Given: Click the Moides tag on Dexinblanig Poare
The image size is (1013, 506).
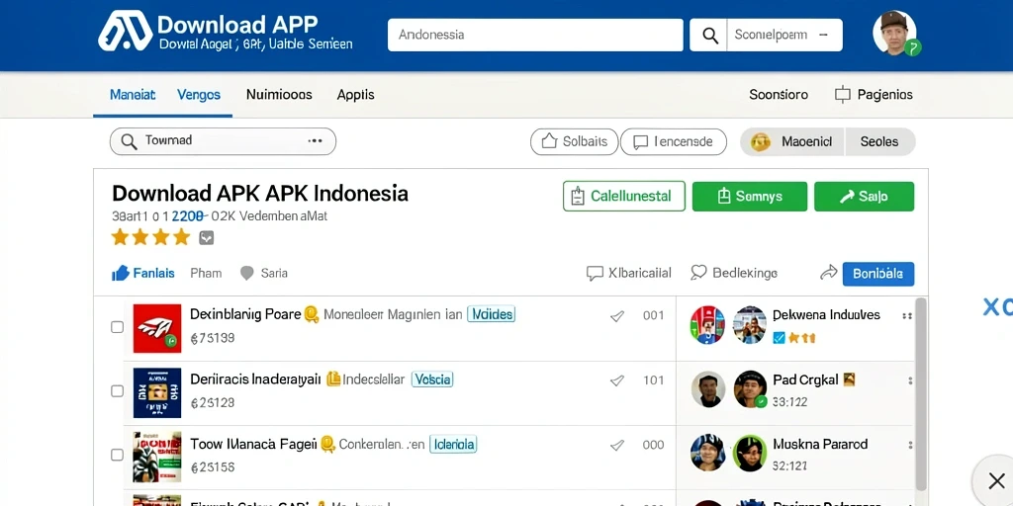Looking at the screenshot, I should point(491,314).
